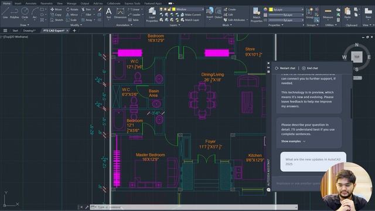Click the Move tool
This screenshot has height=211, width=375.
click(56, 9)
